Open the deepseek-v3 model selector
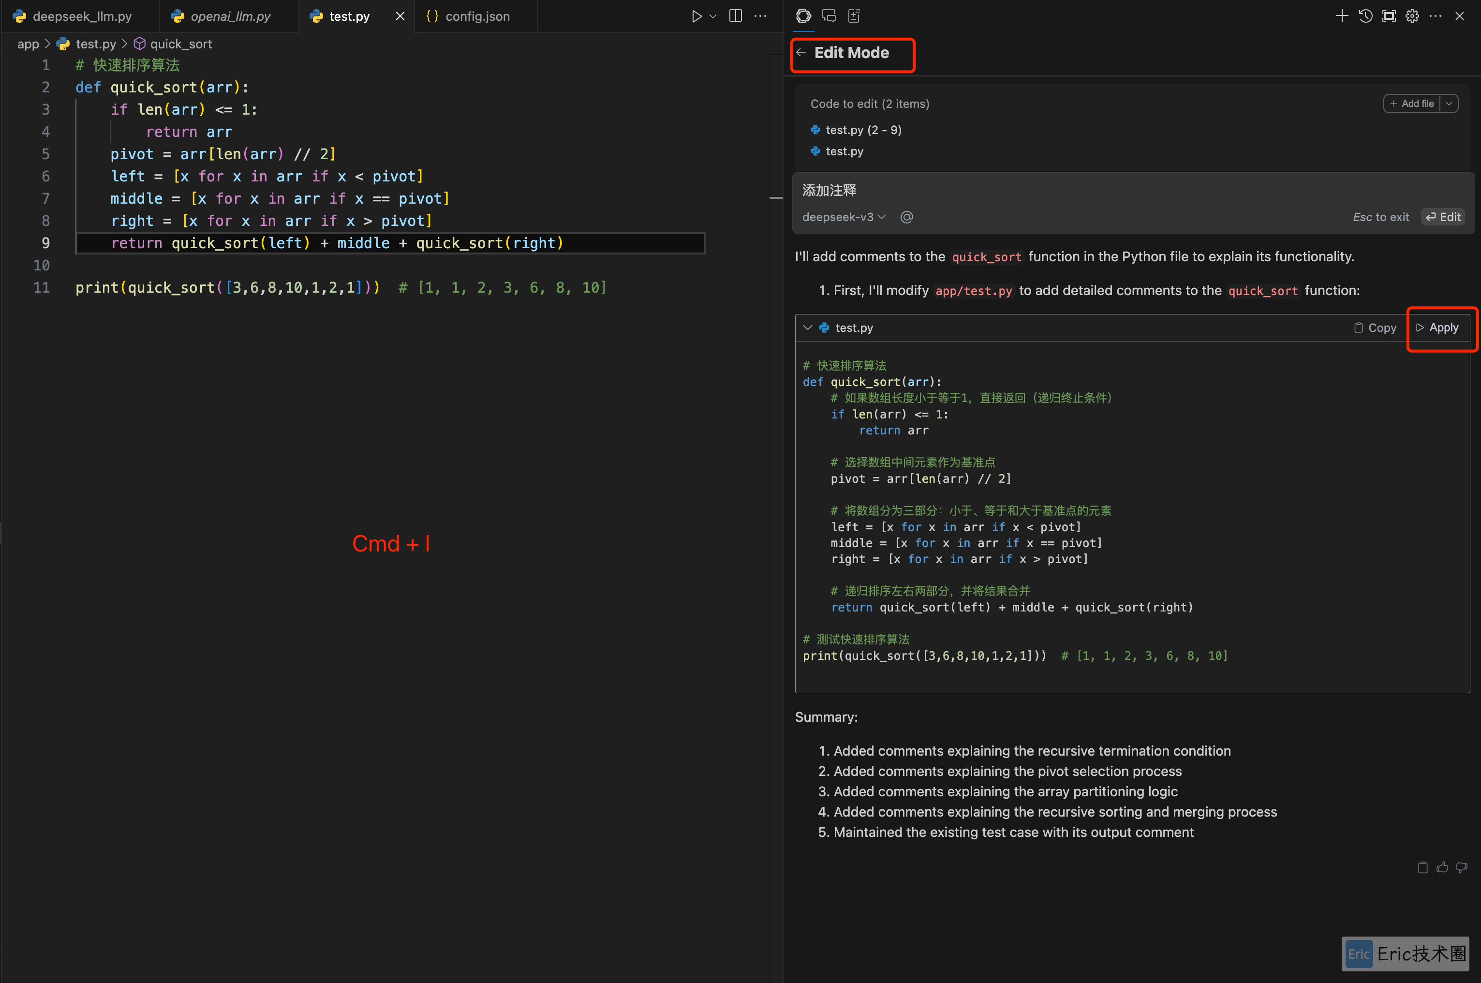The width and height of the screenshot is (1481, 983). [x=844, y=217]
